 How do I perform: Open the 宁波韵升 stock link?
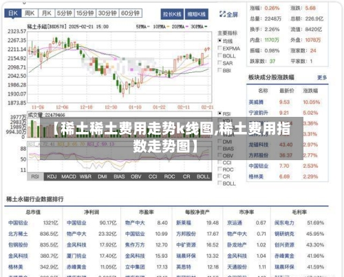coord(259,113)
